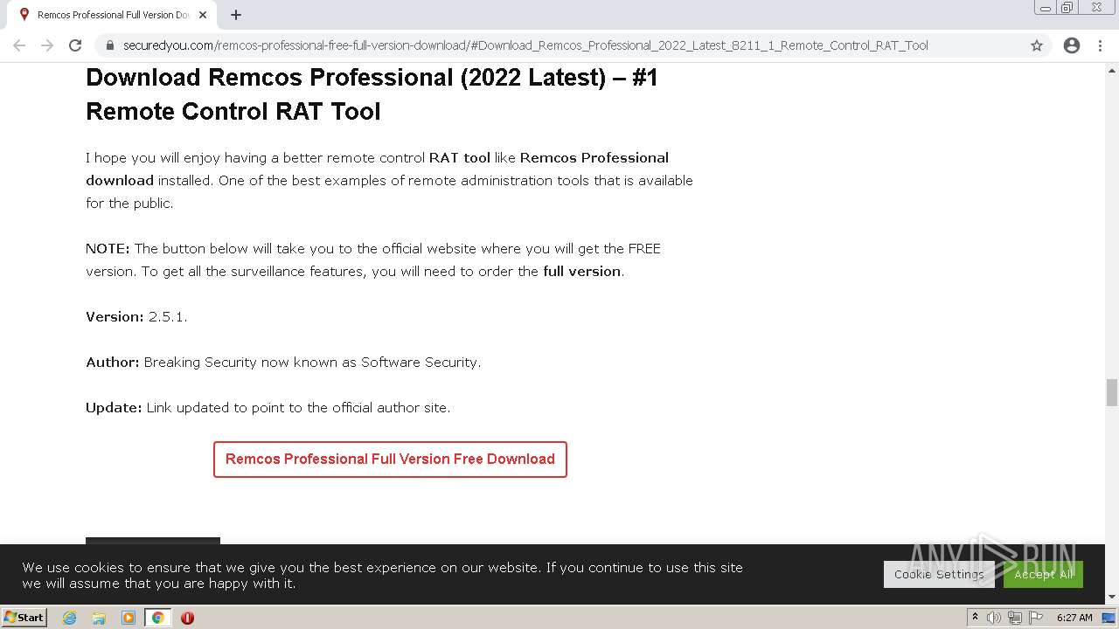This screenshot has height=629, width=1119.
Task: Open Cookie Settings
Action: [939, 574]
